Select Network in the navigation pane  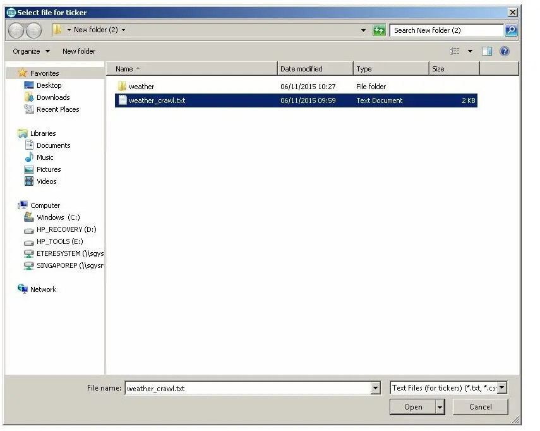(x=43, y=289)
